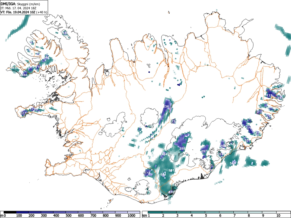Click the "km 1" label starting the kilometer legend
Viewport: 291px width, 218px height.
(x=146, y=215)
